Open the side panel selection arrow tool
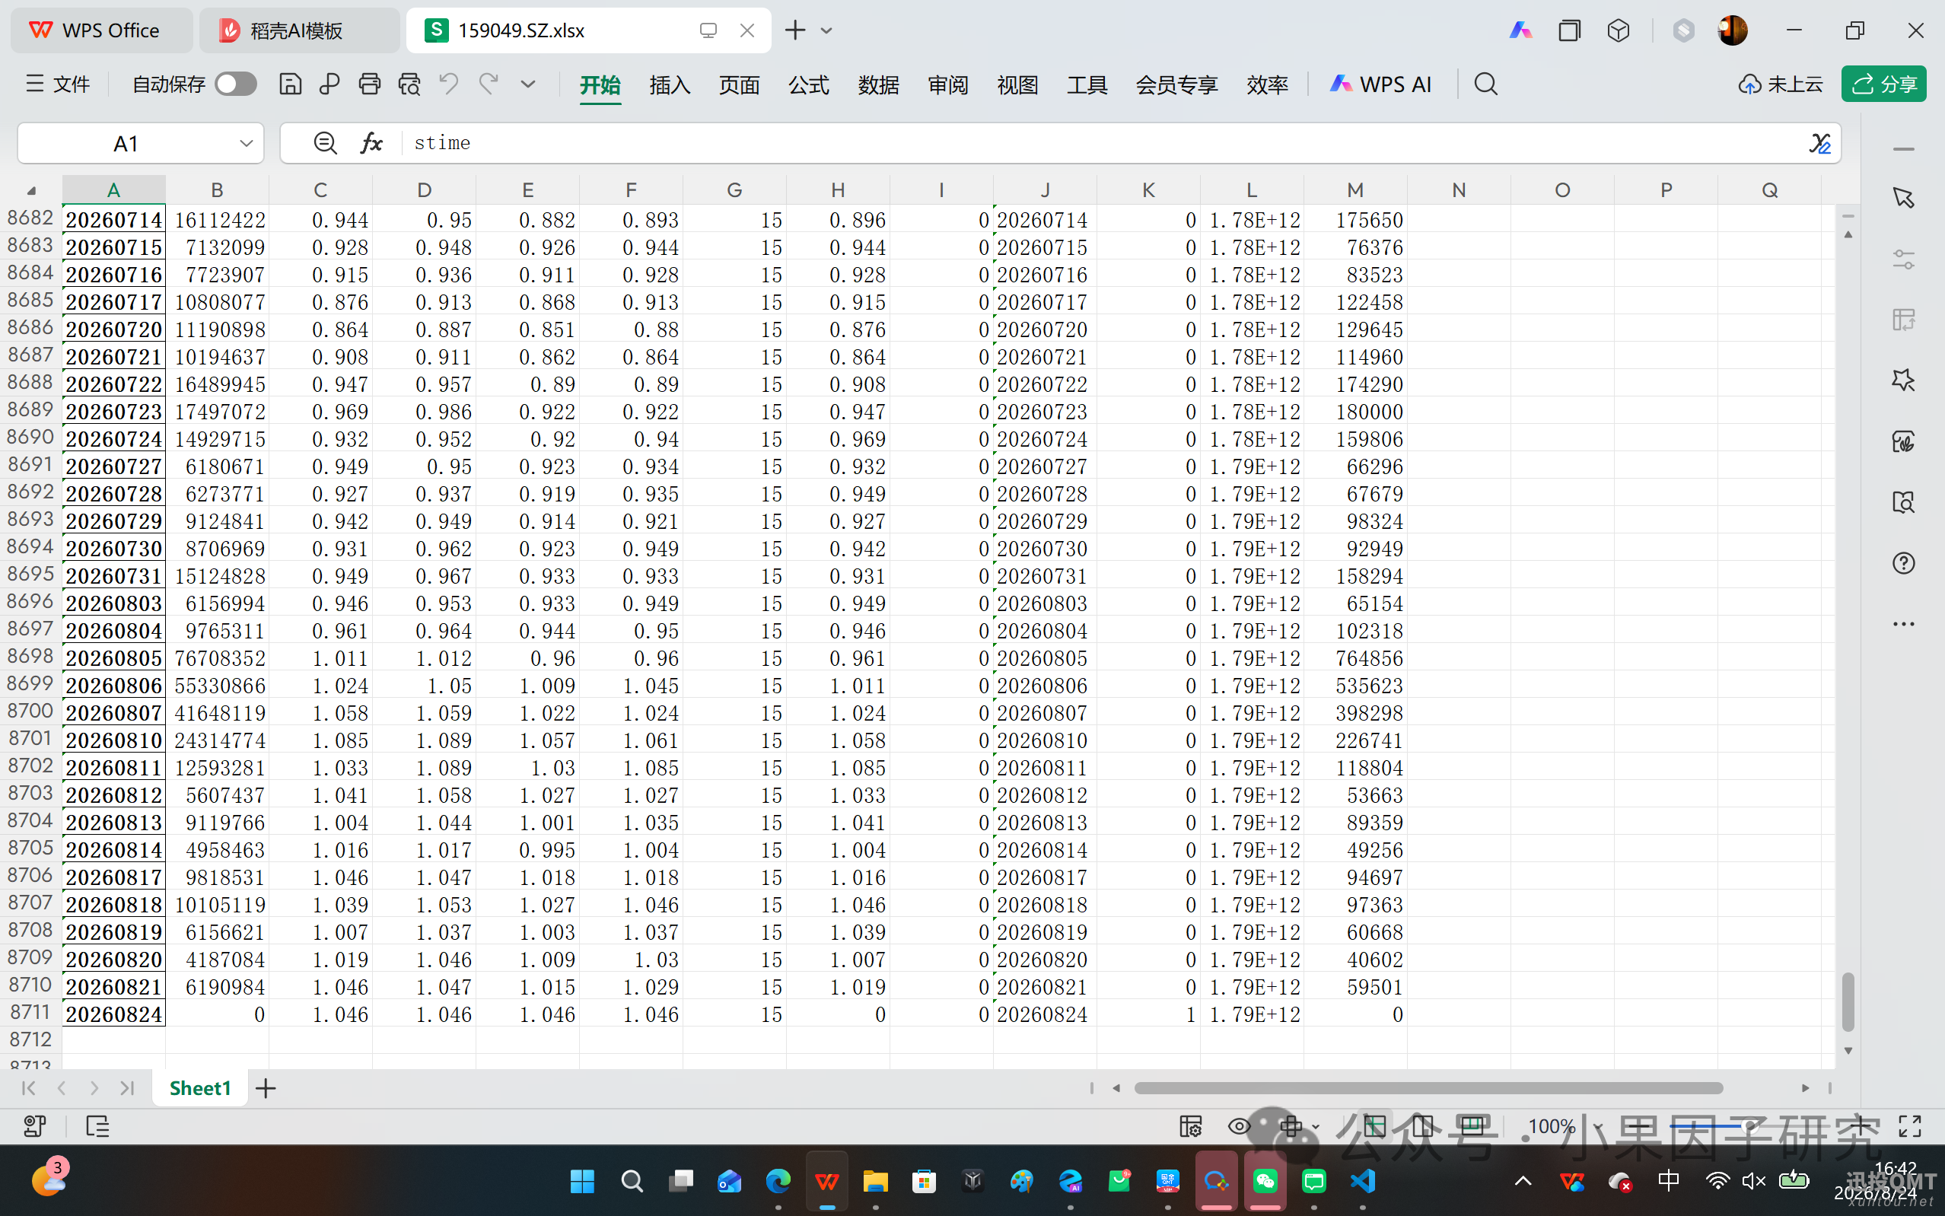 1903,198
